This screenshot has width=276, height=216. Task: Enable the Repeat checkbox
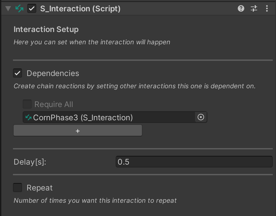[x=17, y=188]
